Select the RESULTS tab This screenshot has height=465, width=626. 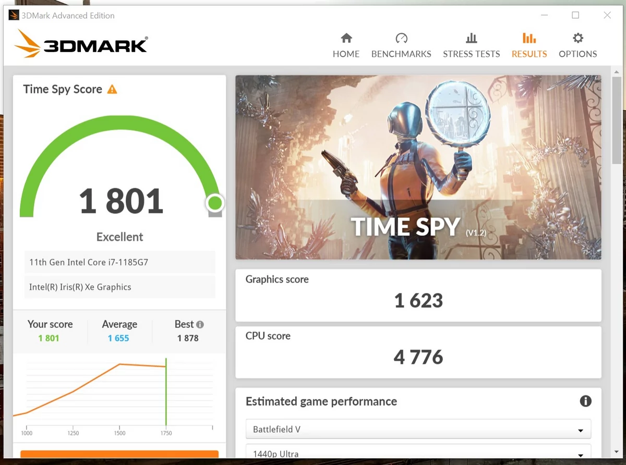click(x=529, y=45)
